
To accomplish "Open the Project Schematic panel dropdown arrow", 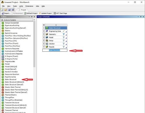I will point(138,17).
